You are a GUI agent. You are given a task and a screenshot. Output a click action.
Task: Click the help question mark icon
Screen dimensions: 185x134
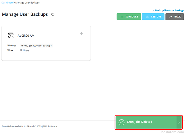click(x=53, y=14)
